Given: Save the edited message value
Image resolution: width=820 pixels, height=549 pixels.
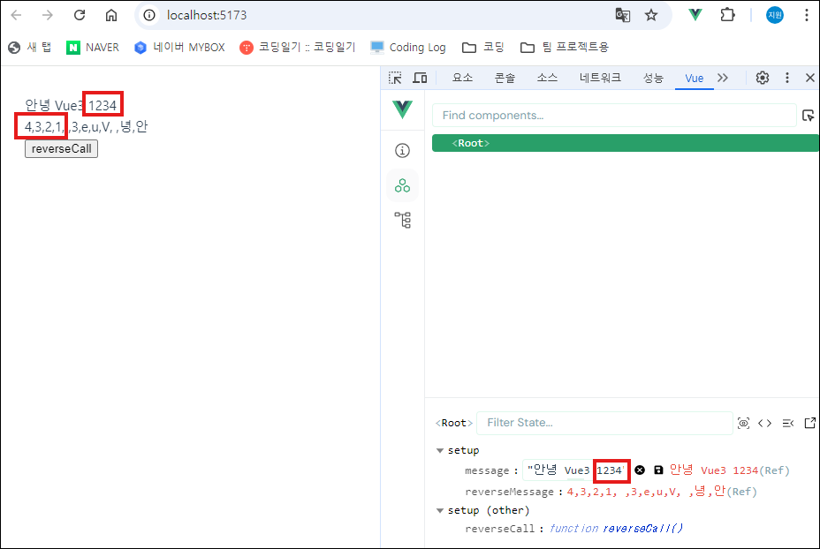Looking at the screenshot, I should pyautogui.click(x=658, y=470).
